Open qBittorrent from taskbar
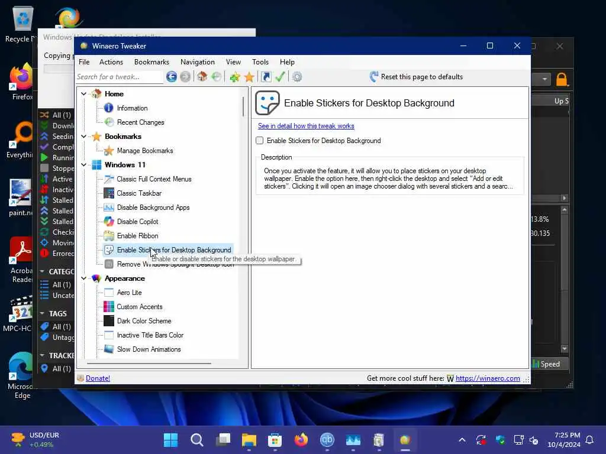606x454 pixels. tap(327, 440)
